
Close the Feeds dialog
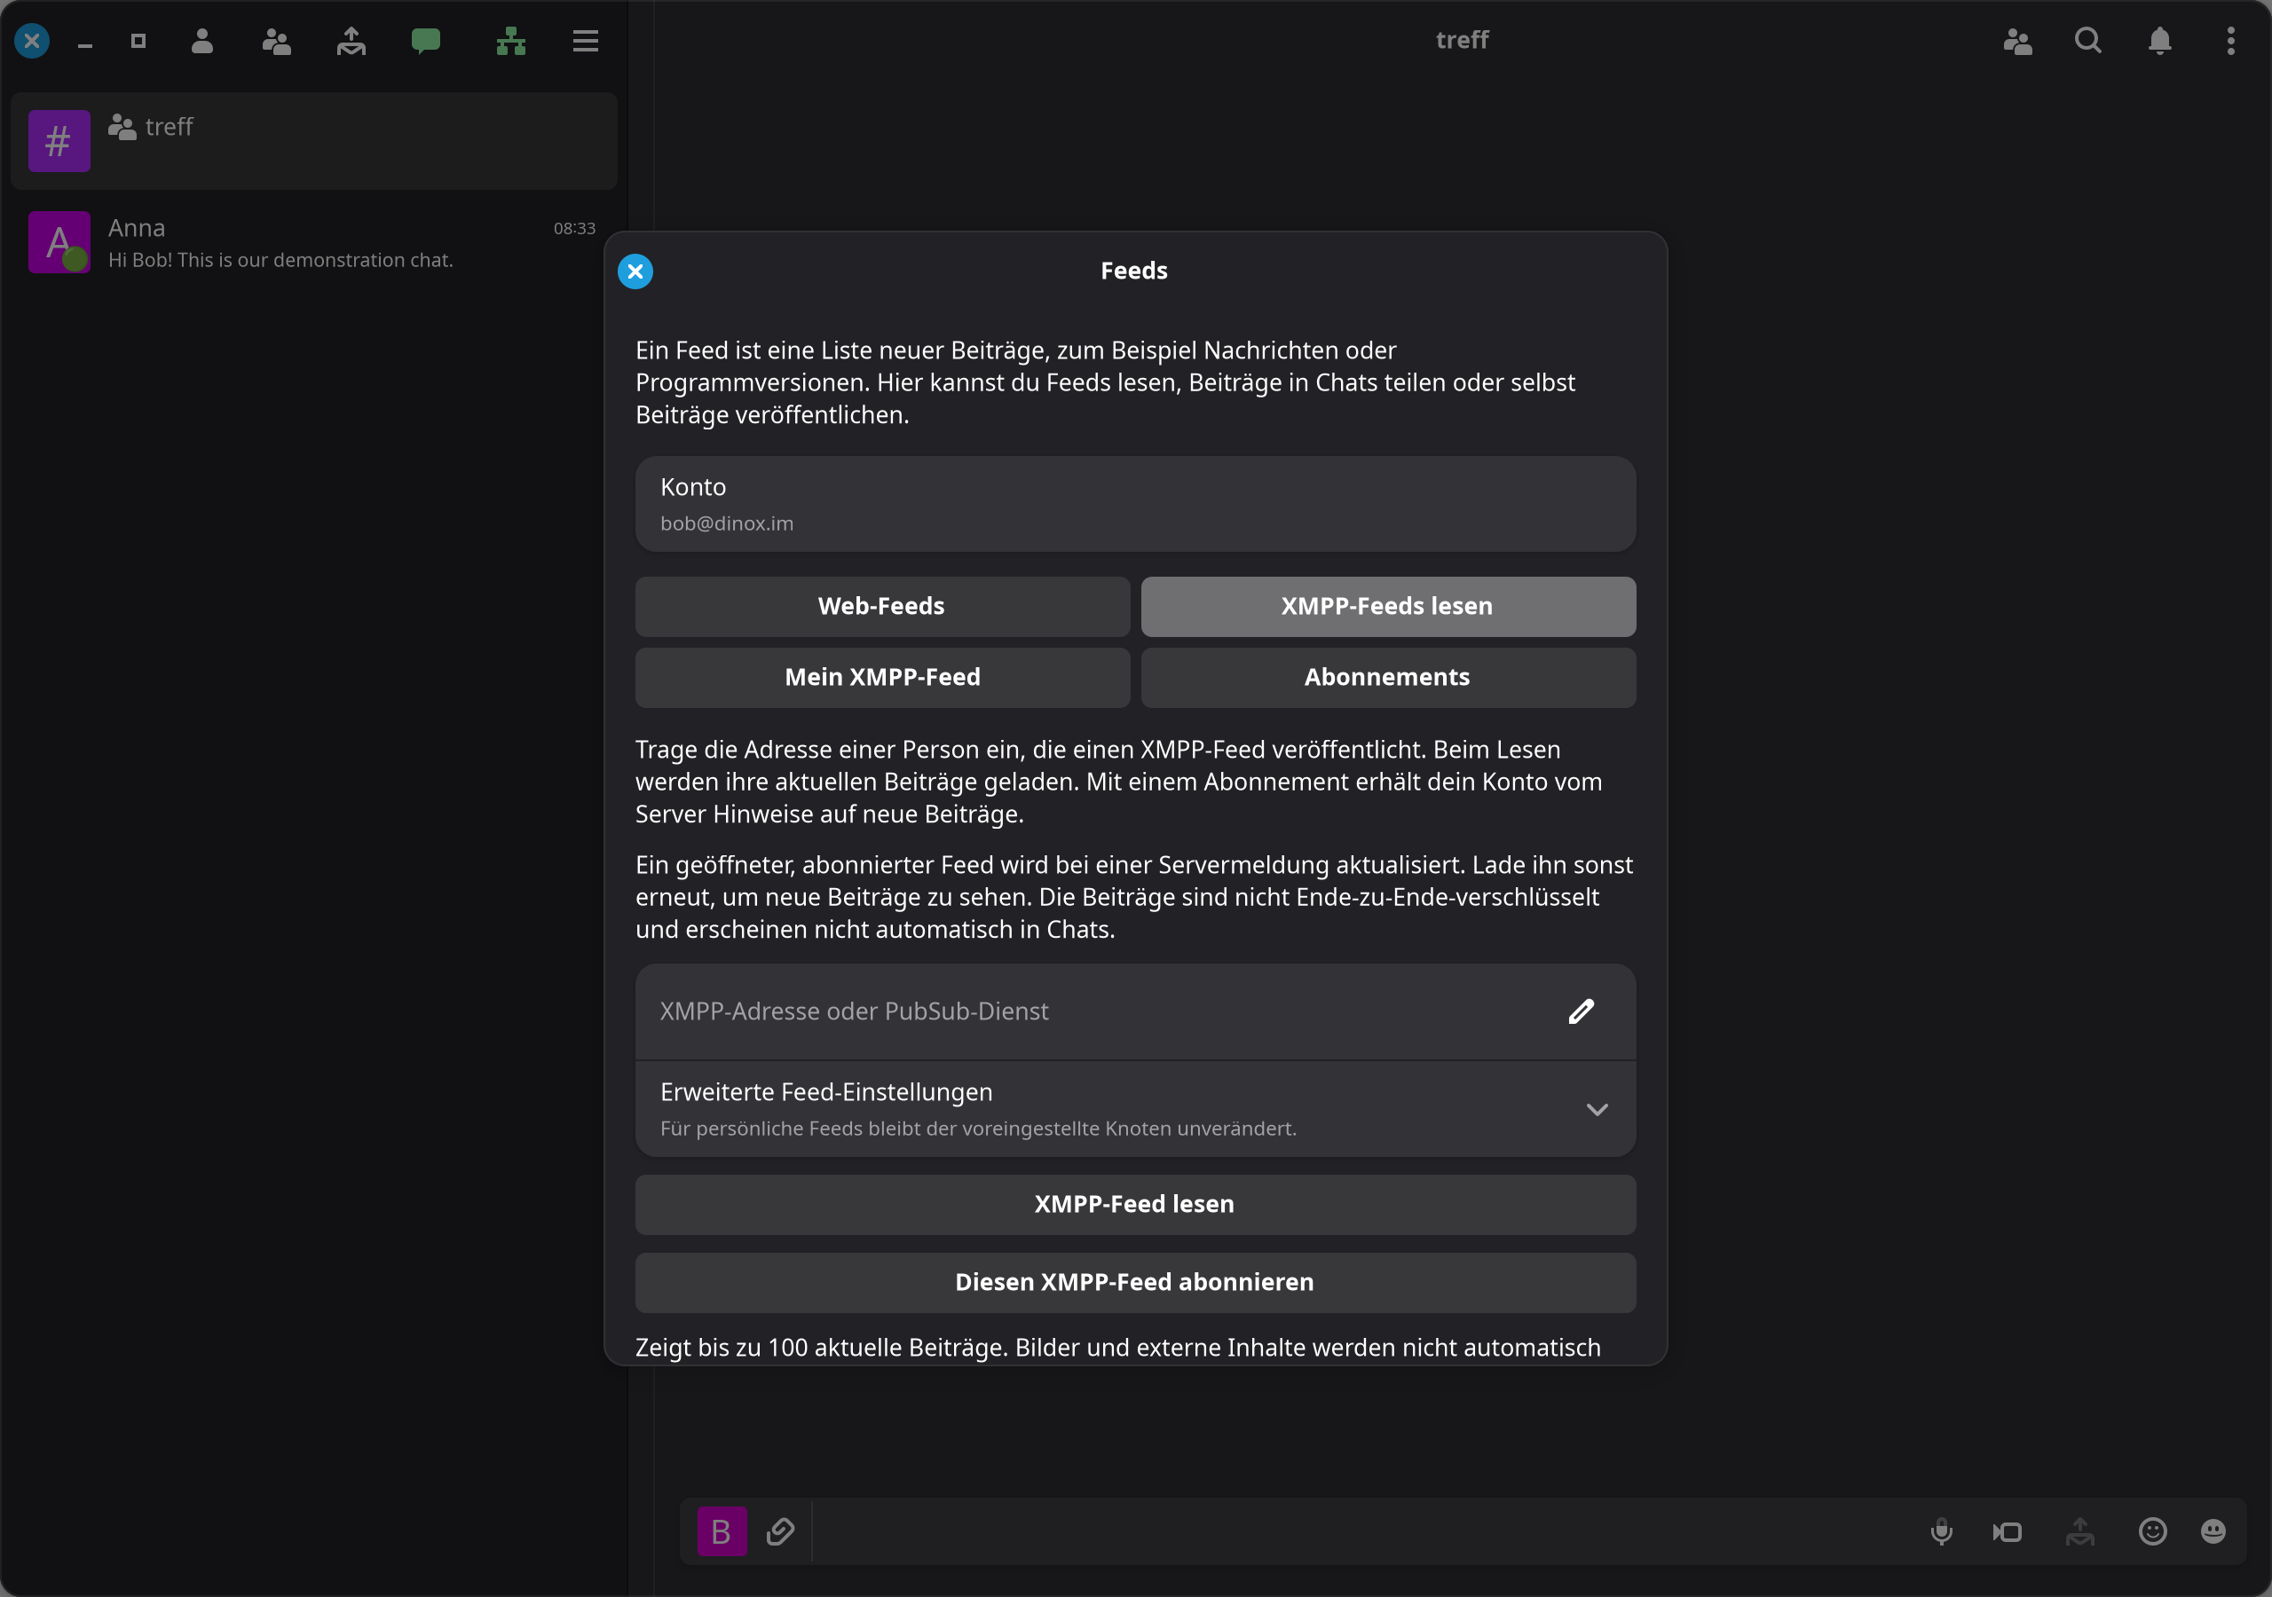pos(635,271)
